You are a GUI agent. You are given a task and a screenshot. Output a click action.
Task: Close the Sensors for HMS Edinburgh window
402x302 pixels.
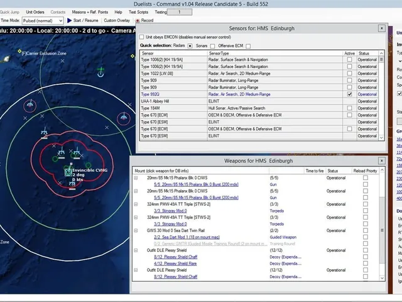tap(381, 28)
